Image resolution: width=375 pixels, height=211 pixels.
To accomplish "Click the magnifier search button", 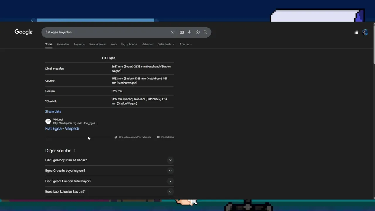I will [x=205, y=32].
